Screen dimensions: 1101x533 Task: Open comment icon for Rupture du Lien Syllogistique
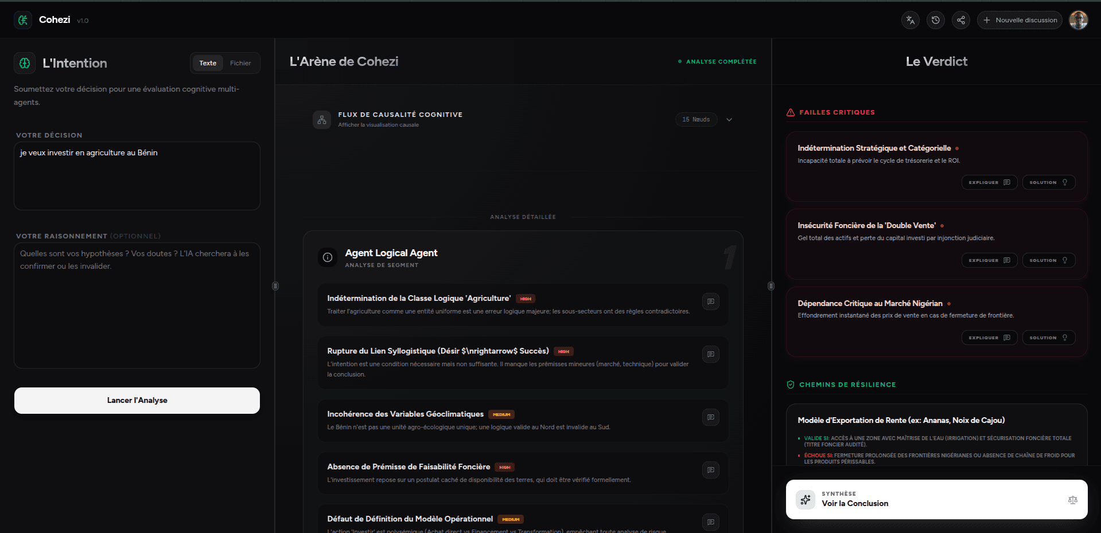click(710, 354)
